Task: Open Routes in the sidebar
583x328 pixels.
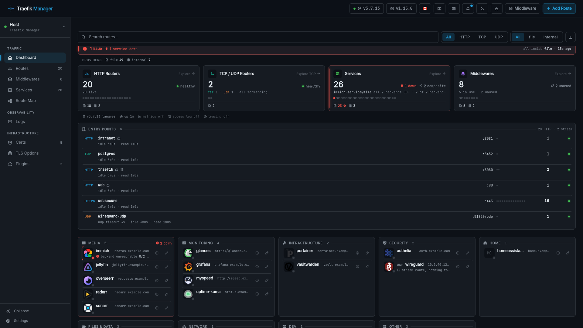Action: coord(35,69)
